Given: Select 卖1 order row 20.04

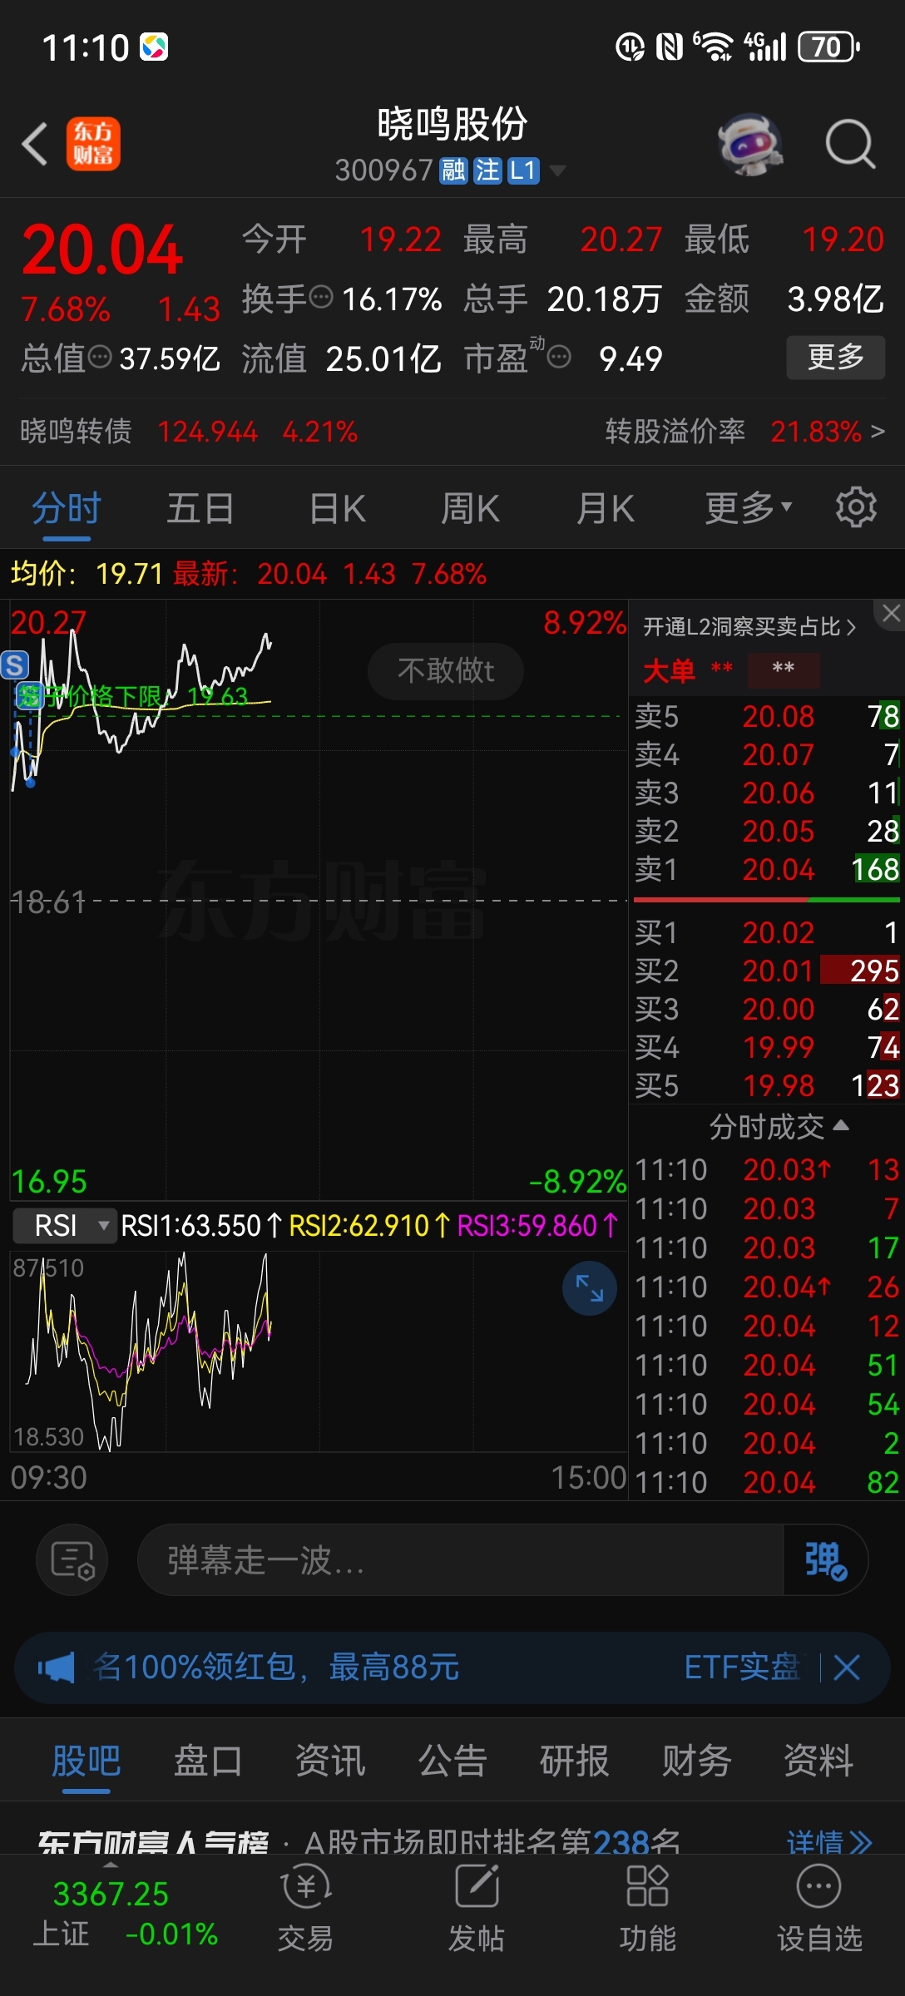Looking at the screenshot, I should pyautogui.click(x=766, y=869).
